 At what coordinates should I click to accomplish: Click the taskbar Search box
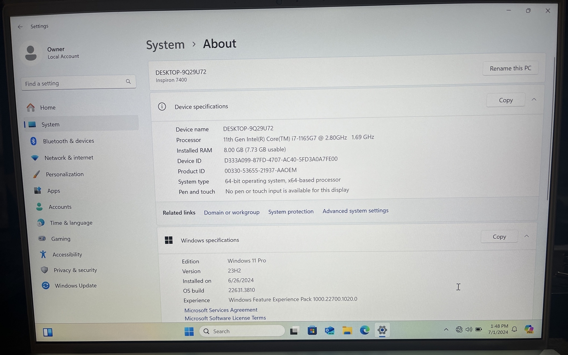pos(242,331)
